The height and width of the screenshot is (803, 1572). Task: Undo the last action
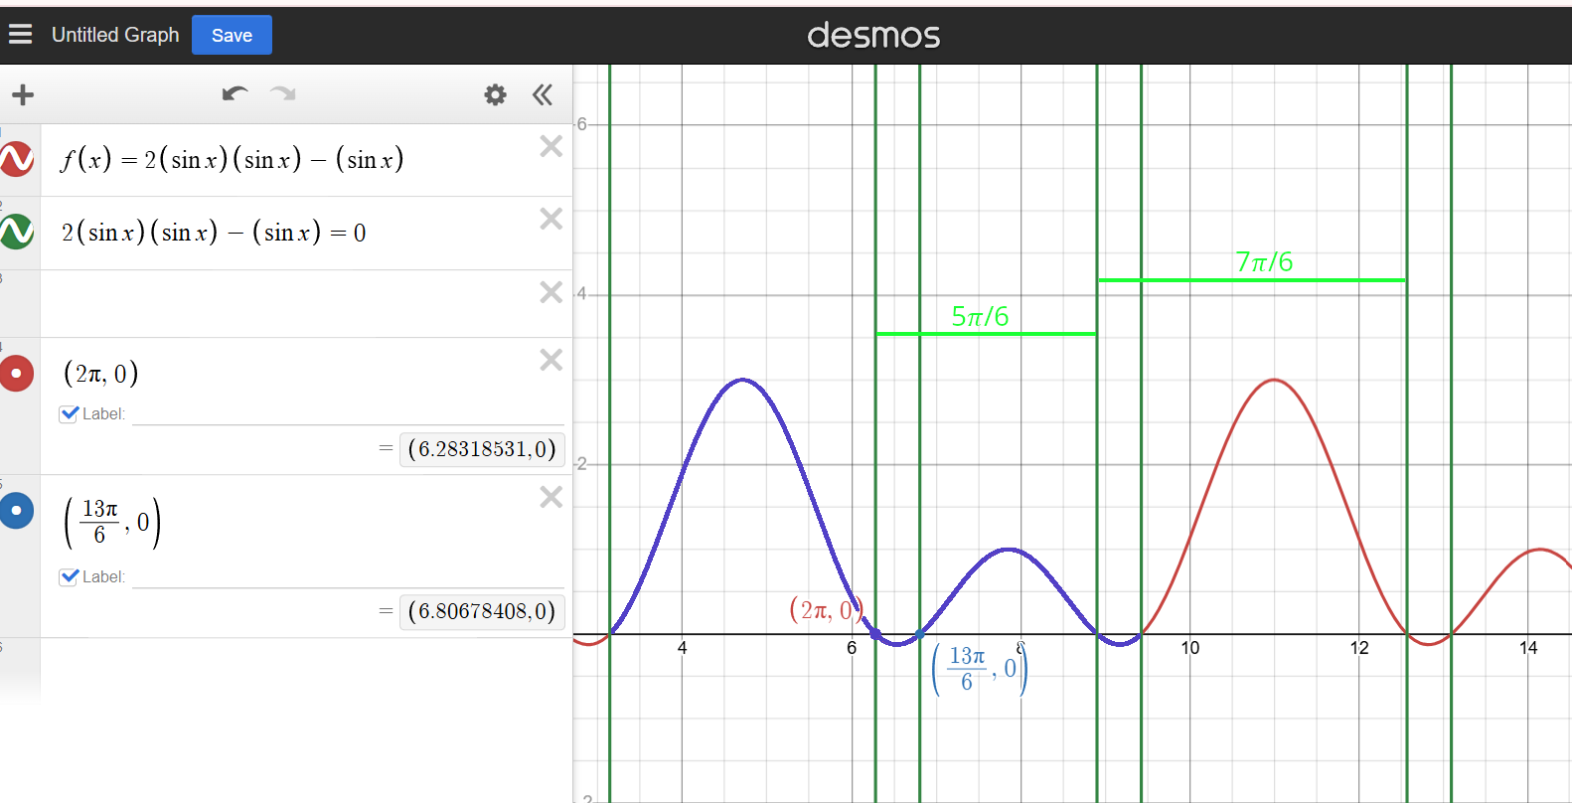click(235, 94)
